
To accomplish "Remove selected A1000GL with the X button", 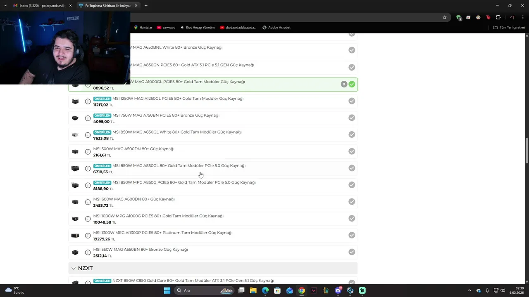I will [x=344, y=84].
